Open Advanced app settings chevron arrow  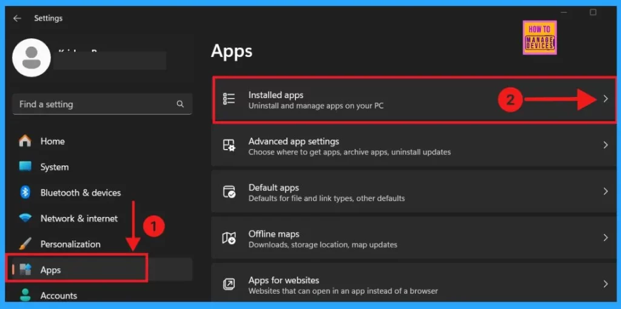click(605, 145)
